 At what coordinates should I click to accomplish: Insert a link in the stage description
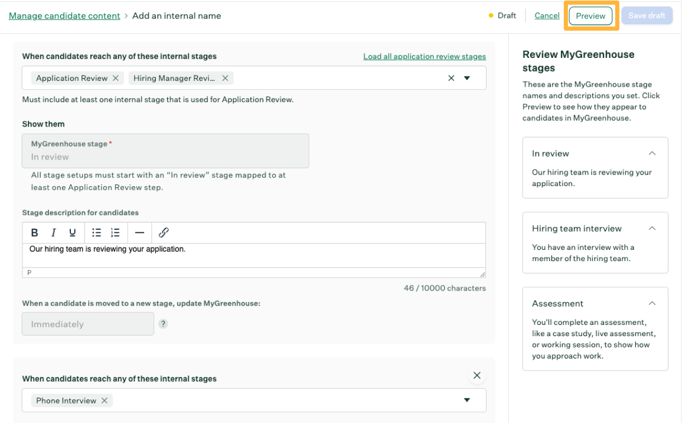(164, 233)
